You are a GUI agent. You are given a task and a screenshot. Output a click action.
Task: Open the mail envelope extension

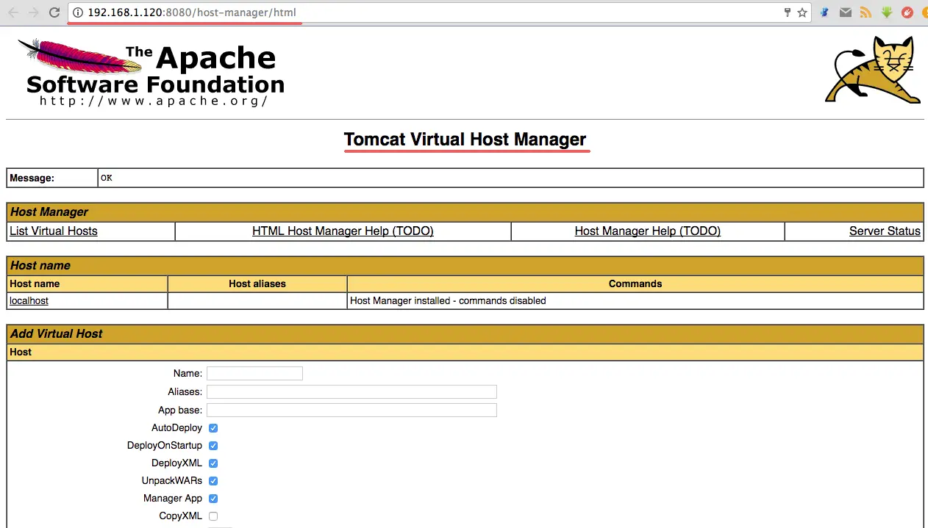click(846, 12)
